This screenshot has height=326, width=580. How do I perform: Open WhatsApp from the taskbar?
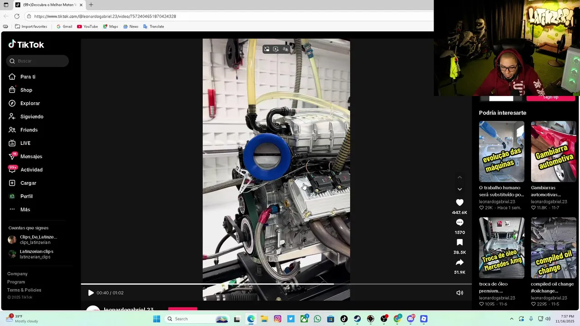(317, 319)
